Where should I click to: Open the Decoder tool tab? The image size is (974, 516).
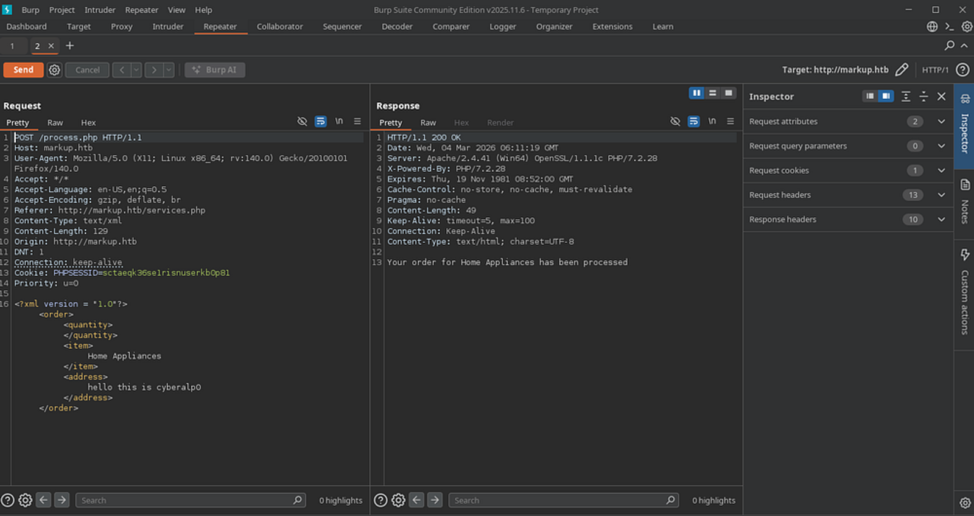pos(397,27)
